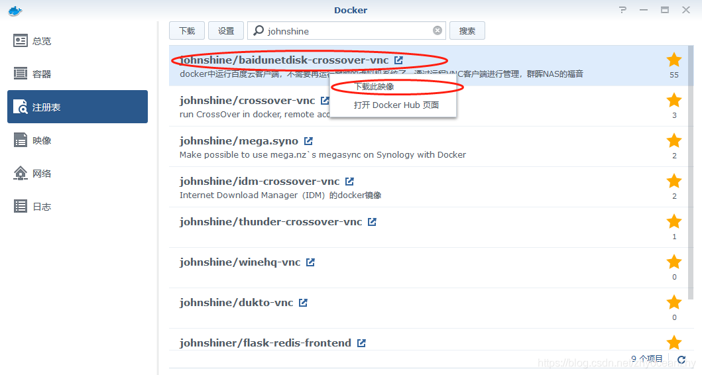Select the johnshine/baidunetdisk-crossover-vnc row
The image size is (702, 375).
point(428,66)
